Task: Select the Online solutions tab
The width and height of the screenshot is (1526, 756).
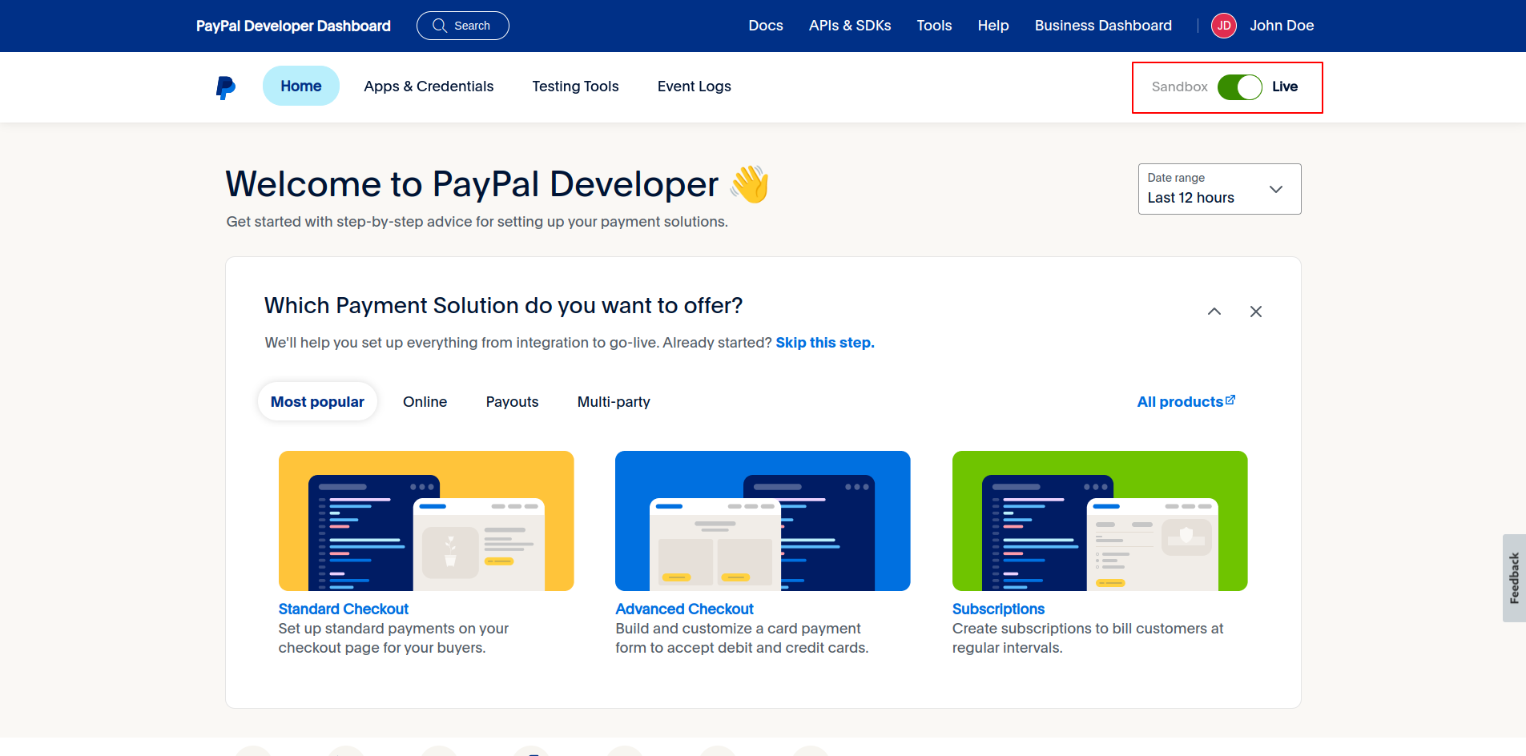Action: pyautogui.click(x=425, y=401)
